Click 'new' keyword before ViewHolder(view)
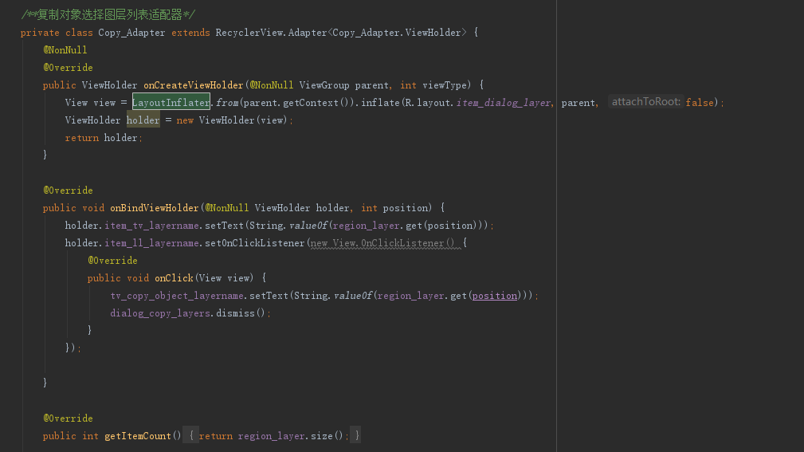Viewport: 804px width, 452px height. pos(185,120)
